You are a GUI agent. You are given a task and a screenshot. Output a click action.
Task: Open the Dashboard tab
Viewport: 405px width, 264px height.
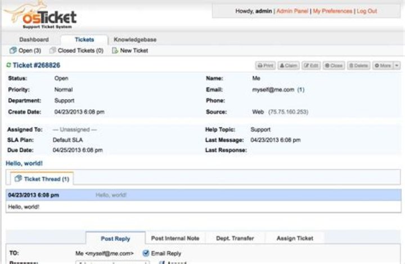pos(34,39)
